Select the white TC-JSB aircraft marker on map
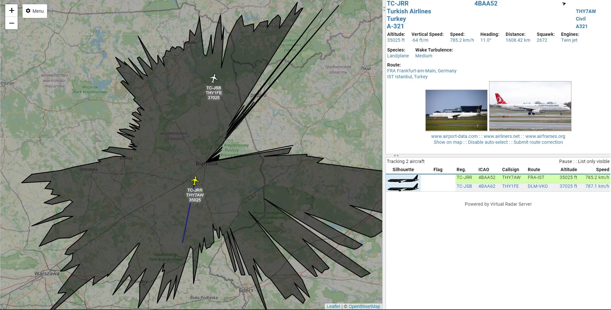This screenshot has height=310, width=611. coord(214,78)
